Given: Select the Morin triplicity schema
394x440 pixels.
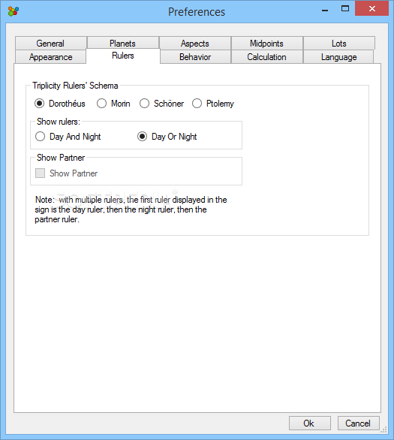Looking at the screenshot, I should click(x=113, y=104).
